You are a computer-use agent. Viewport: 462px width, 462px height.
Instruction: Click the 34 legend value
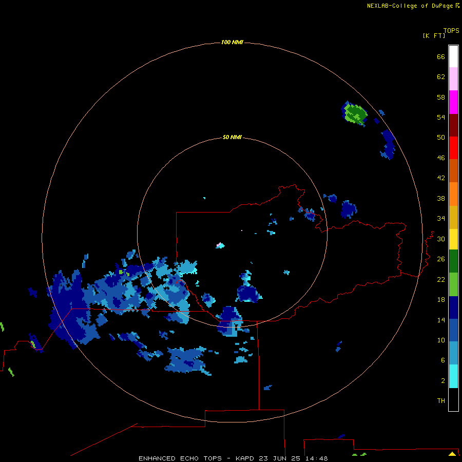[x=441, y=219]
